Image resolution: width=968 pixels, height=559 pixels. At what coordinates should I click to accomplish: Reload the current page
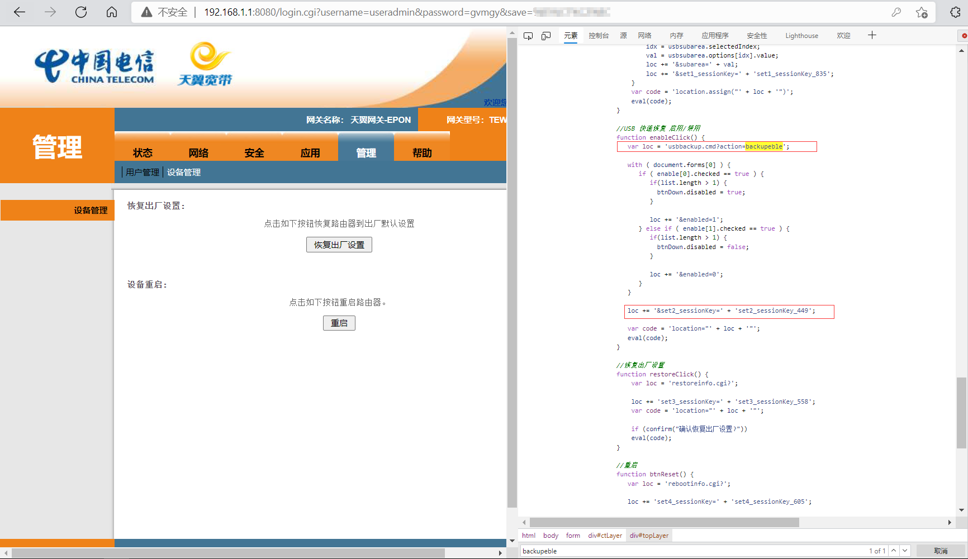click(x=81, y=12)
